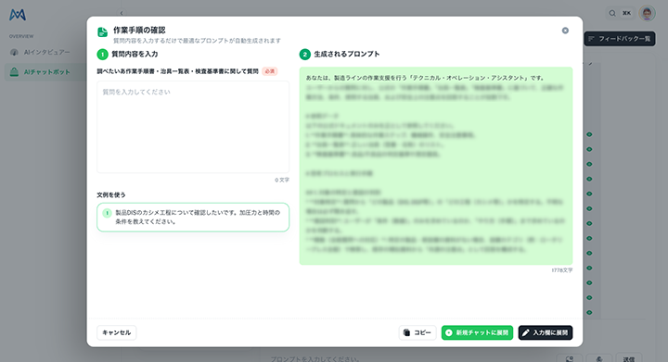Collapse the sidebar with the chevron arrow
The width and height of the screenshot is (668, 362).
(x=122, y=13)
